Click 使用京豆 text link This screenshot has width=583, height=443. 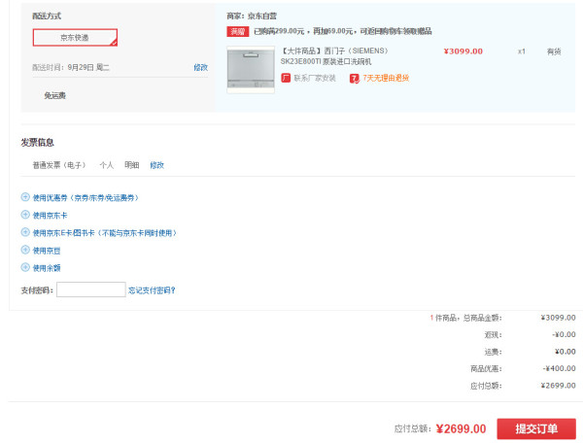tap(47, 251)
